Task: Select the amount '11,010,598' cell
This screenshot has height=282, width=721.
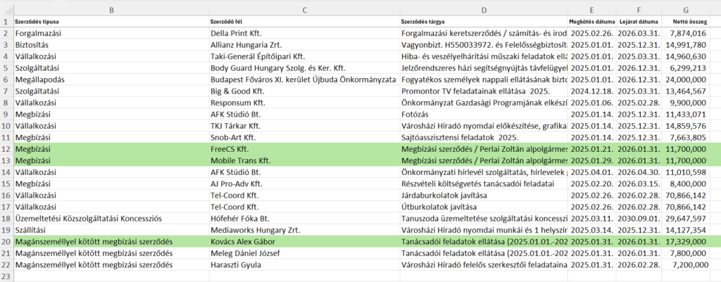Action: point(686,172)
